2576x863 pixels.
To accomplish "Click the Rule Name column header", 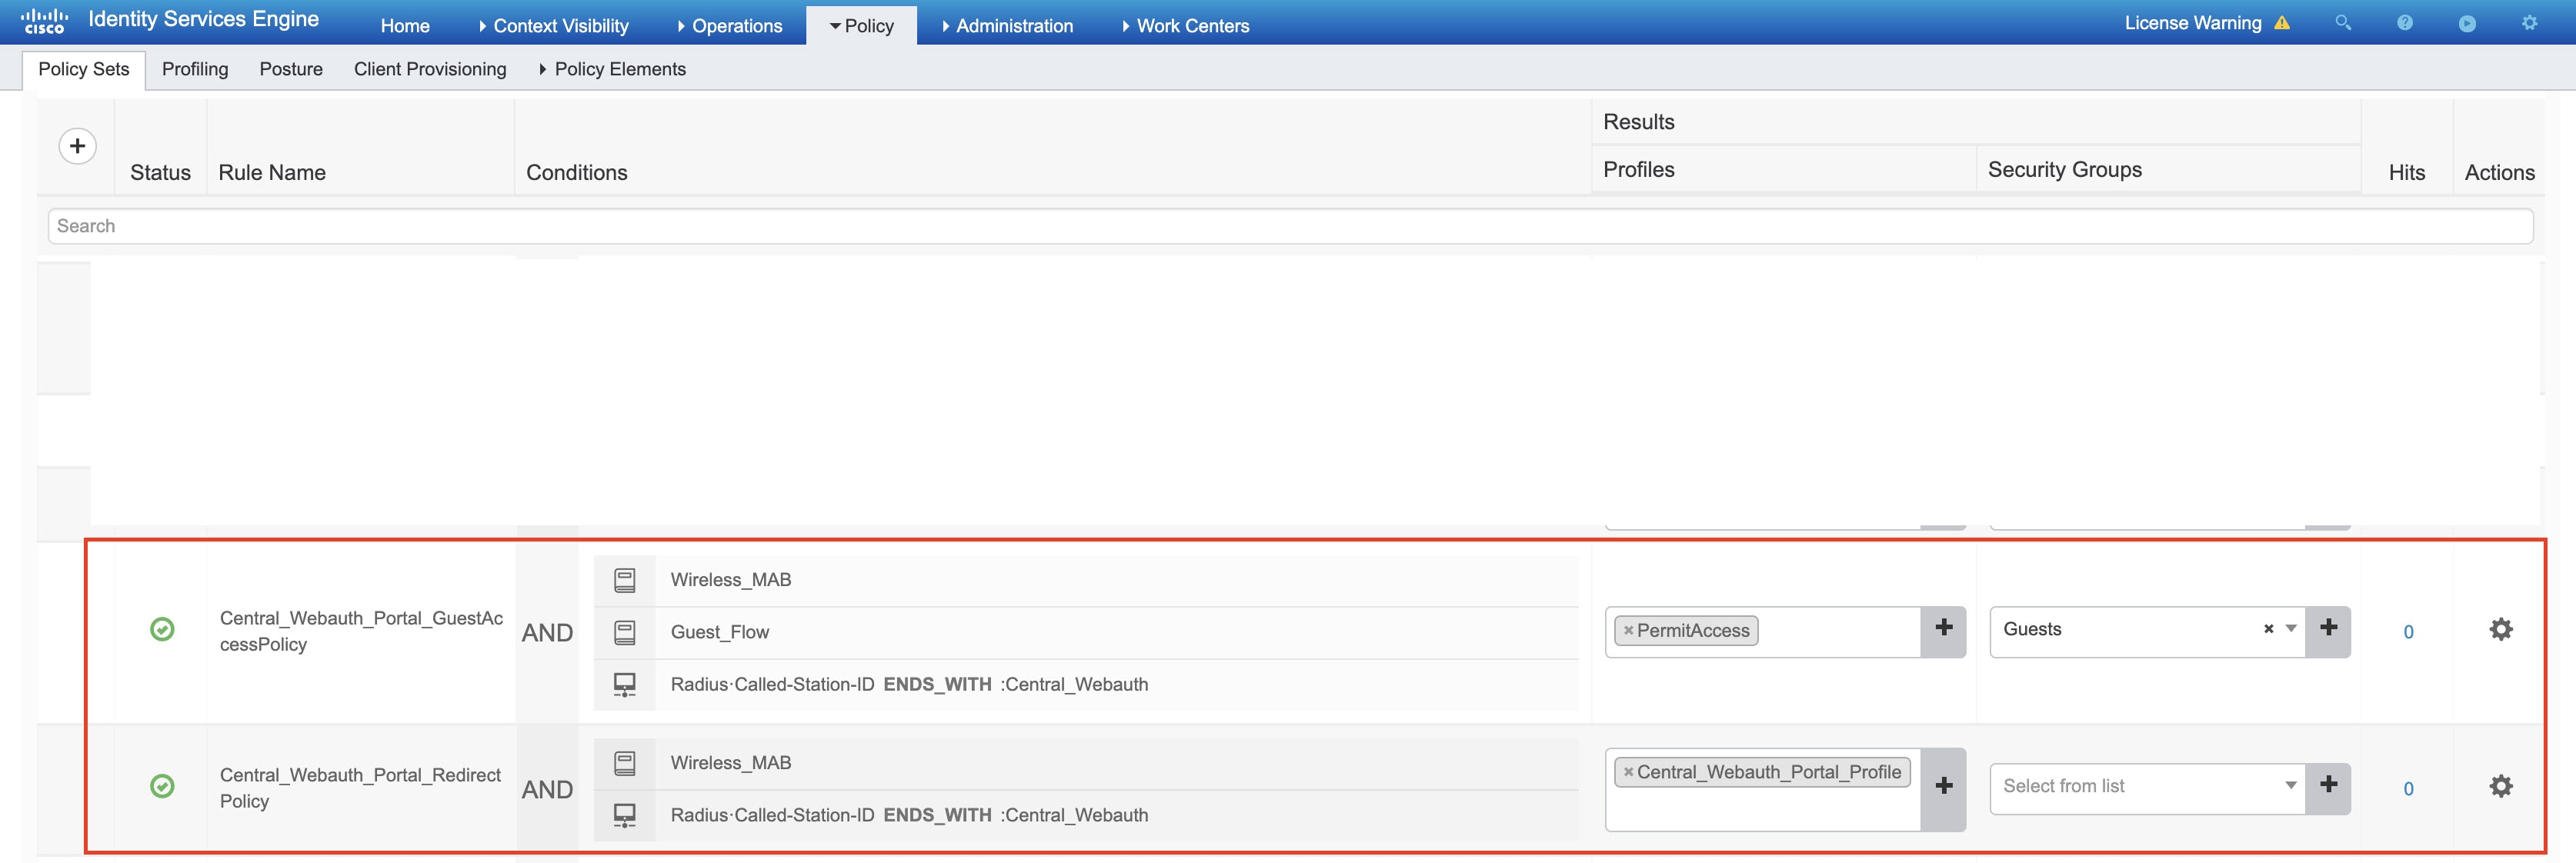I will 272,172.
